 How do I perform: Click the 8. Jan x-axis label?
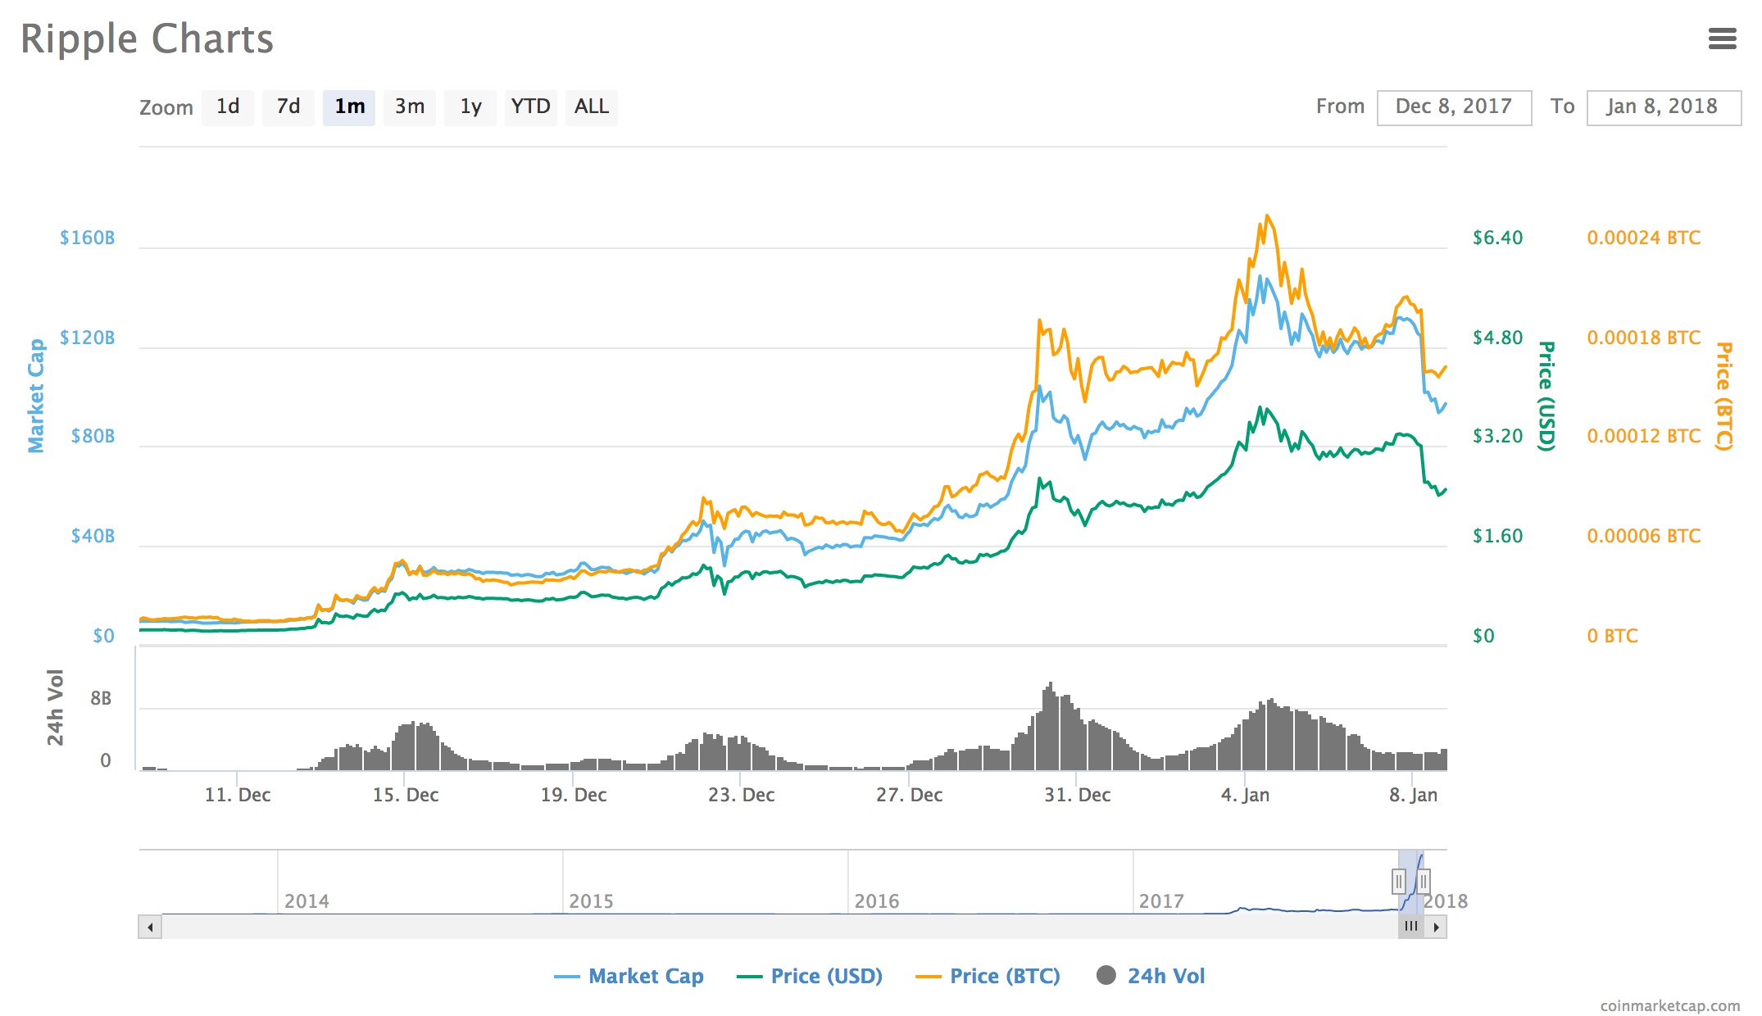coord(1413,795)
